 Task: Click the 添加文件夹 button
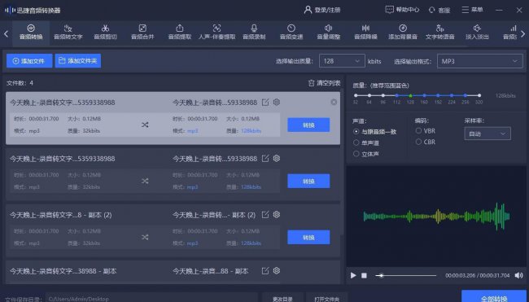78,61
